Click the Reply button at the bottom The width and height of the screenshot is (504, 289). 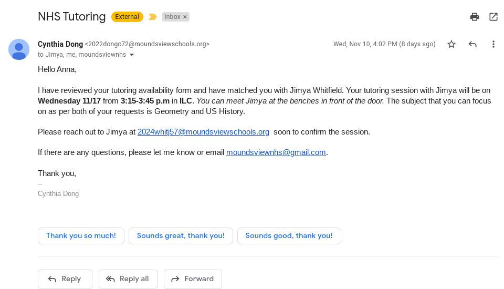pyautogui.click(x=65, y=279)
